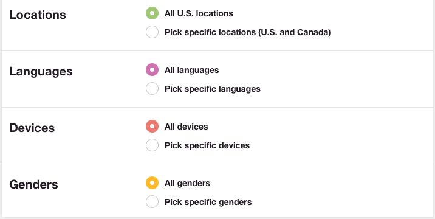435x219 pixels.
Task: Click the "All genders" label text
Action: (x=187, y=184)
